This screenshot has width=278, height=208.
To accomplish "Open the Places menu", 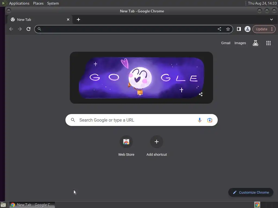I will [x=38, y=3].
